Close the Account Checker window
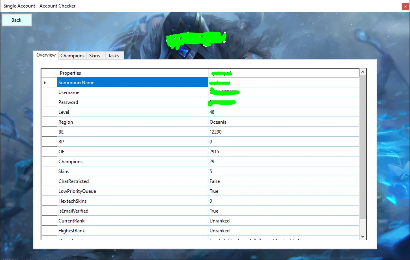 tap(405, 6)
